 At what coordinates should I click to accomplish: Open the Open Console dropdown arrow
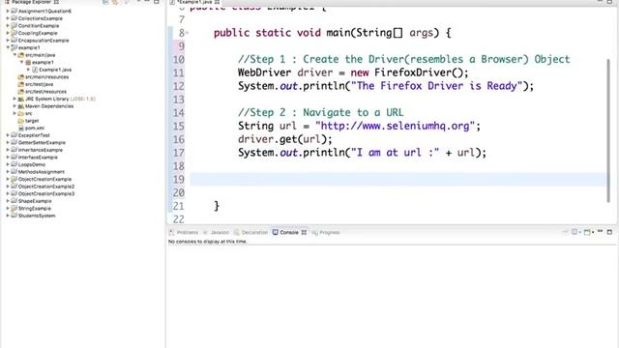pyautogui.click(x=593, y=232)
